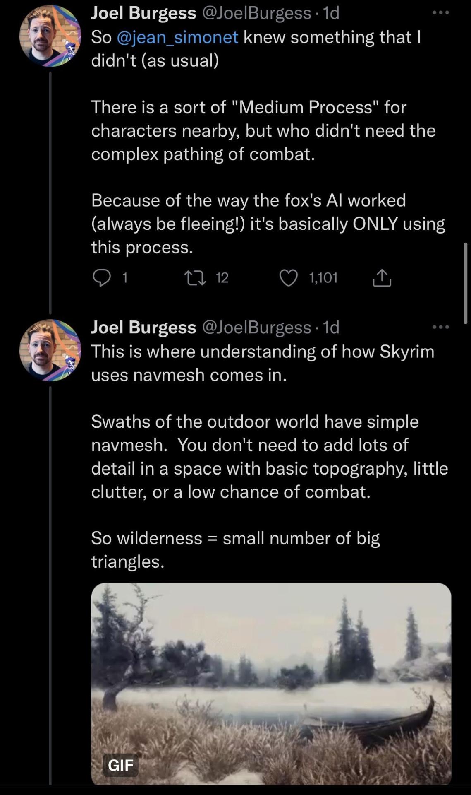Screen dimensions: 471x795
Task: Like the tweet with 1,101 likes
Action: tap(289, 278)
